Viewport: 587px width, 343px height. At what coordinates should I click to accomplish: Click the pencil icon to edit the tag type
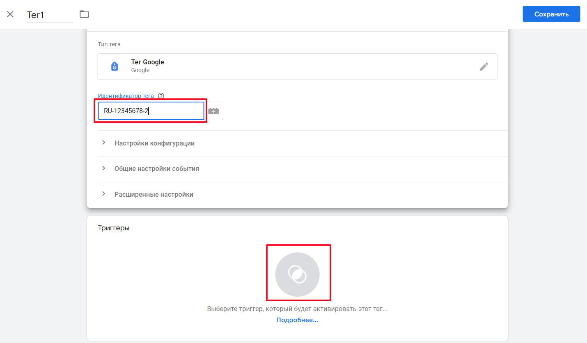point(484,66)
